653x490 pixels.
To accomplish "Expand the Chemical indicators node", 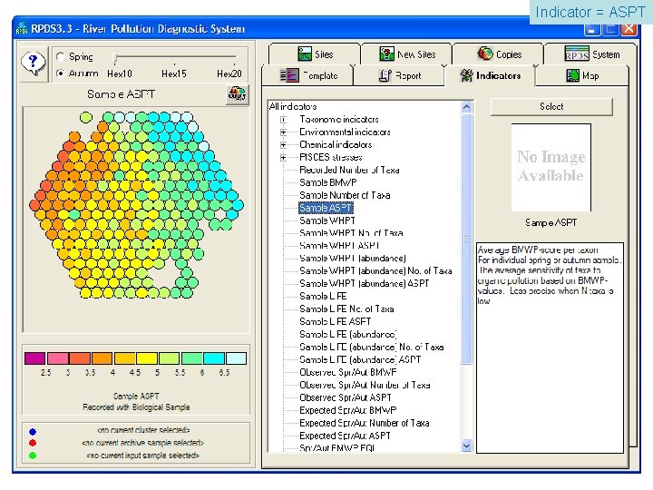I will 283,145.
